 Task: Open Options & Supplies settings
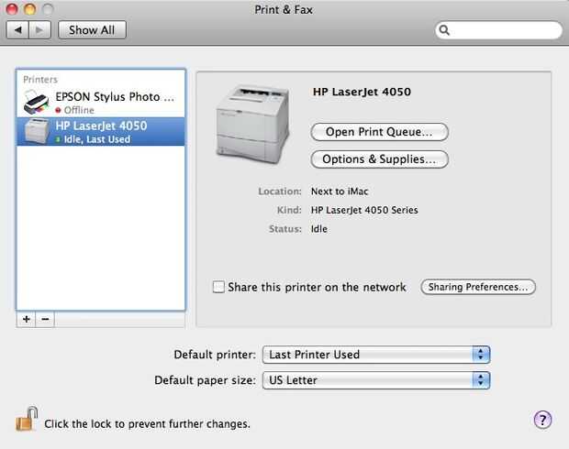point(379,159)
